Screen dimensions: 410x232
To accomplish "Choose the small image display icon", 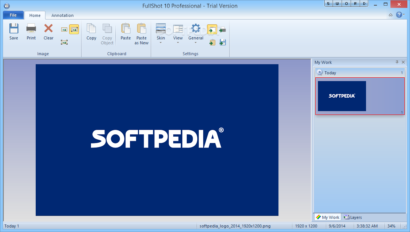I will 64,30.
